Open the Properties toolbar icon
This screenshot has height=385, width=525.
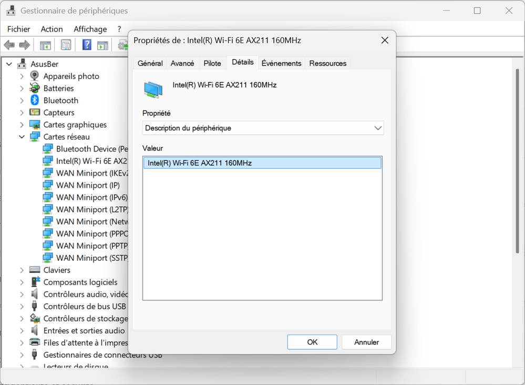66,45
